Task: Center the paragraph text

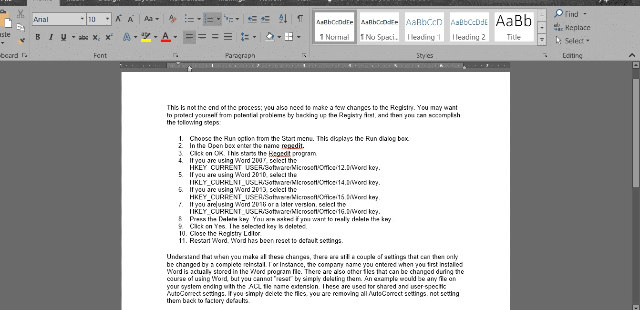Action: [202, 37]
